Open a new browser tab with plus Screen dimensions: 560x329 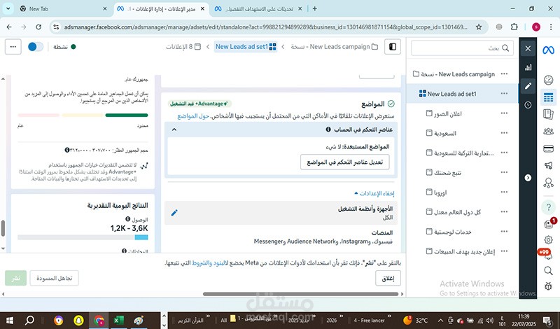[x=314, y=8]
